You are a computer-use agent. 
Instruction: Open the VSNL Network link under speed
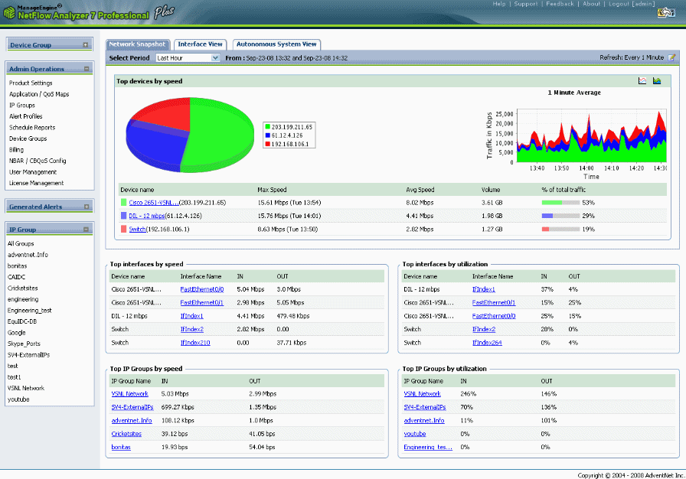(129, 394)
